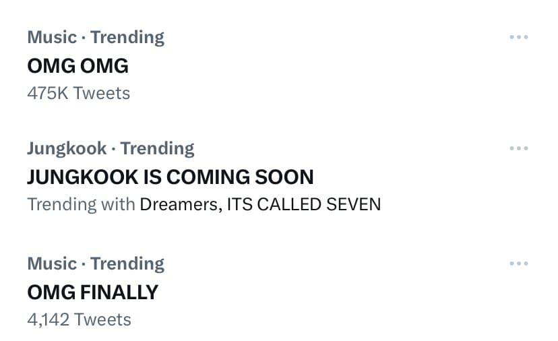Viewport: 558px width, 341px height.
Task: Open more options for OMG FINALLY trend
Action: click(x=518, y=263)
